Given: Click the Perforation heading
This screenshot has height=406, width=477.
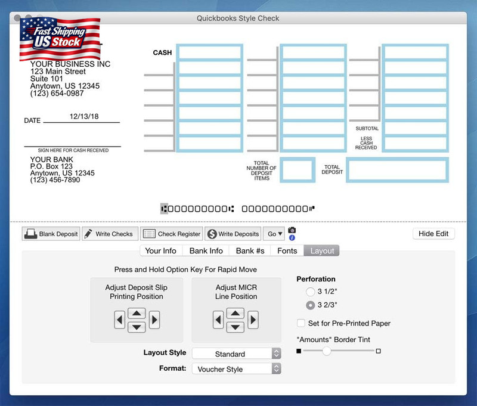Looking at the screenshot, I should click(316, 279).
